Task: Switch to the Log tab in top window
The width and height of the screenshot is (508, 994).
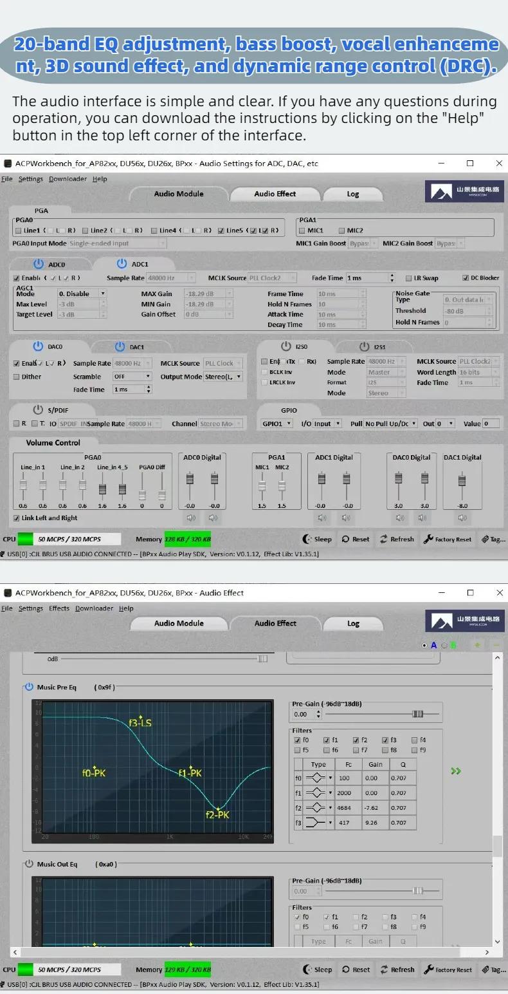Action: (x=353, y=194)
